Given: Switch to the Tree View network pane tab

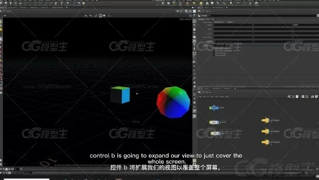Looking at the screenshot, I should point(206,89).
